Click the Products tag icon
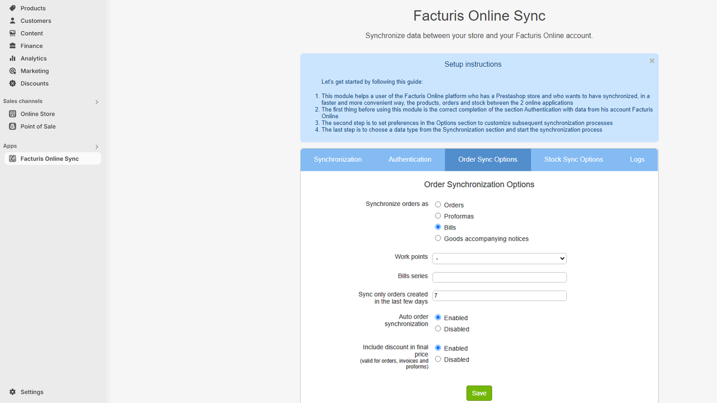Image resolution: width=717 pixels, height=403 pixels. point(12,8)
